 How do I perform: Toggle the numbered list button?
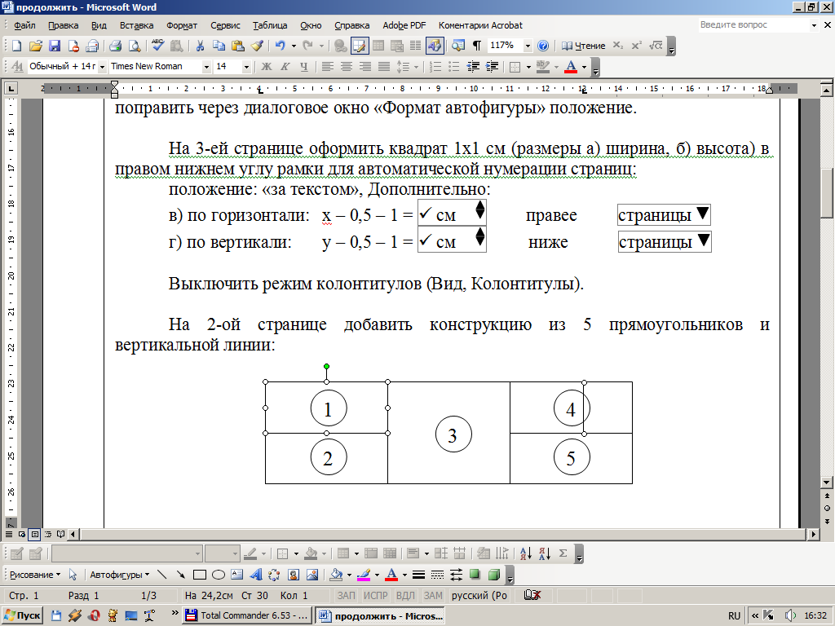435,67
